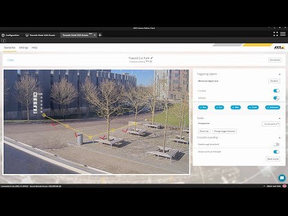Collapse the Crossline counting section
This screenshot has height=216, width=288.
(x=280, y=138)
